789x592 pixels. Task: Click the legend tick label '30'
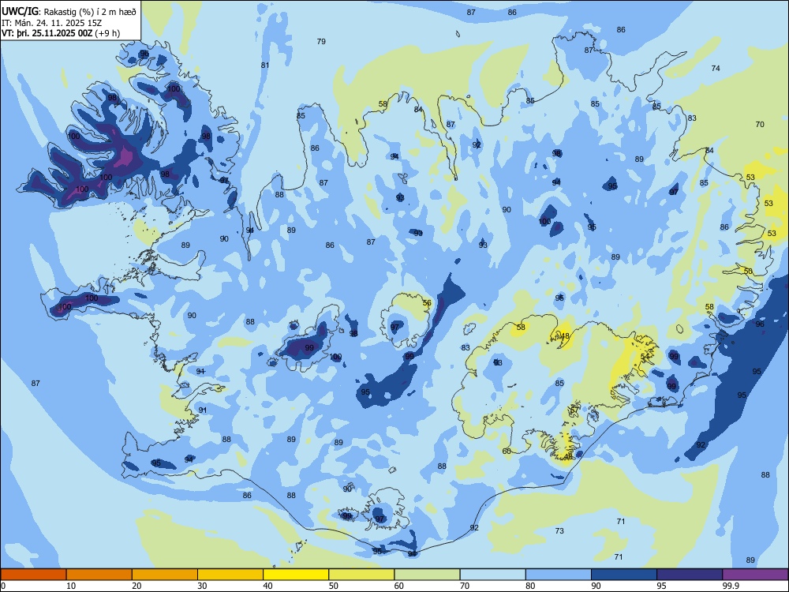tap(202, 586)
